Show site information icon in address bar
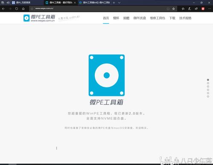This screenshot has width=213, height=165. click(32, 9)
